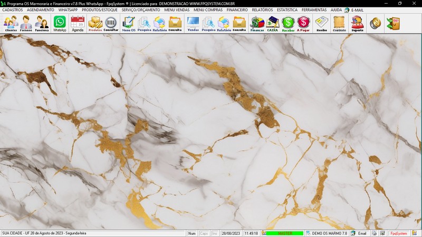Open the RELATÓRIOS menu
Screen dimensions: 422x237
click(262, 10)
